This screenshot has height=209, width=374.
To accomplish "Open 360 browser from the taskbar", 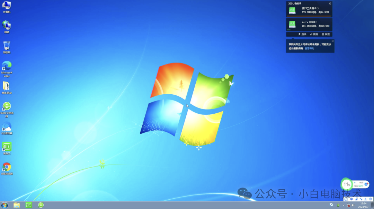I will 41,205.
